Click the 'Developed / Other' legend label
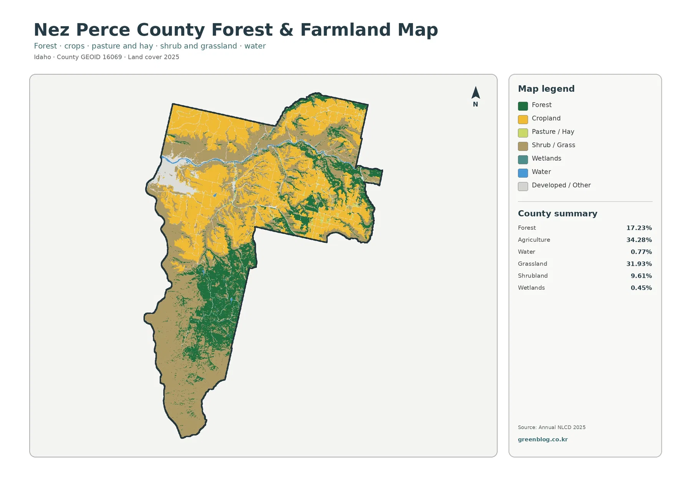 561,185
